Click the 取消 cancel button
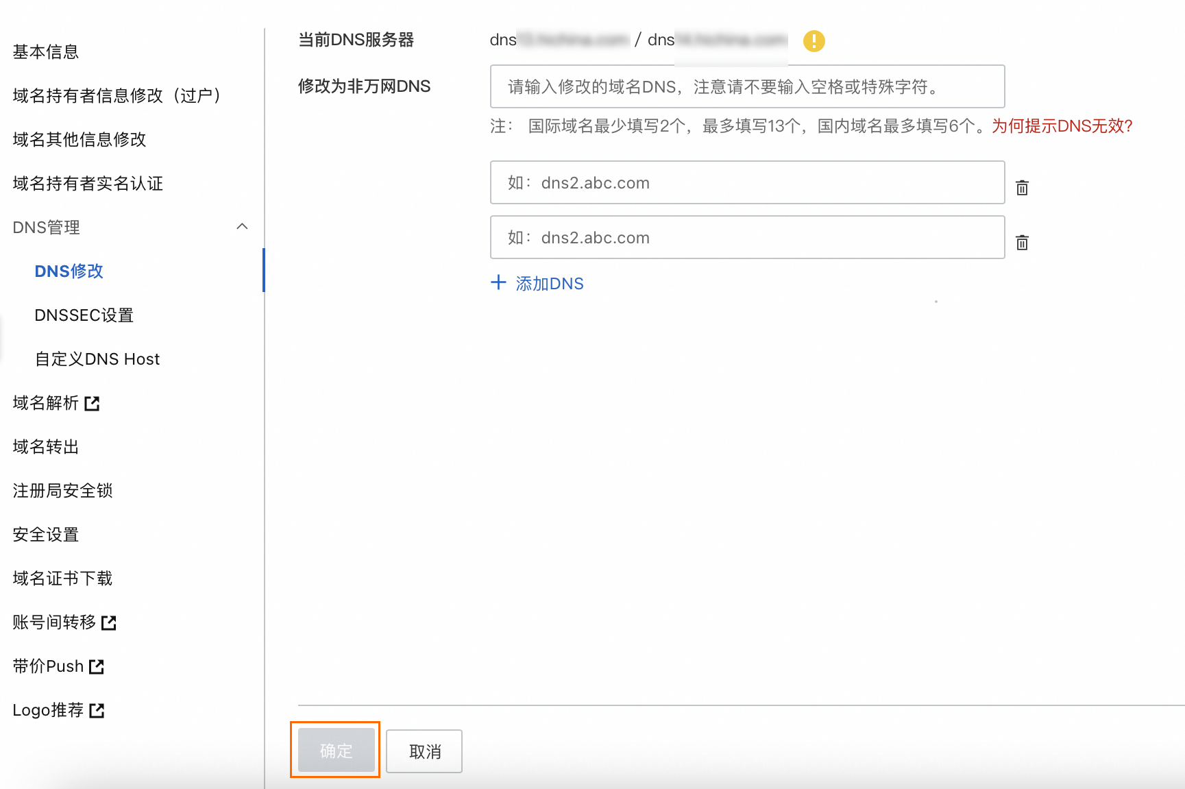 pos(424,751)
